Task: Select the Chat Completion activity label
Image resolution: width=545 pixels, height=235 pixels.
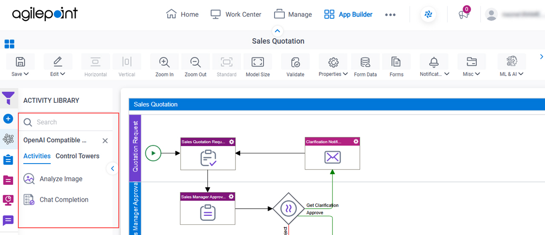Action: (x=64, y=200)
